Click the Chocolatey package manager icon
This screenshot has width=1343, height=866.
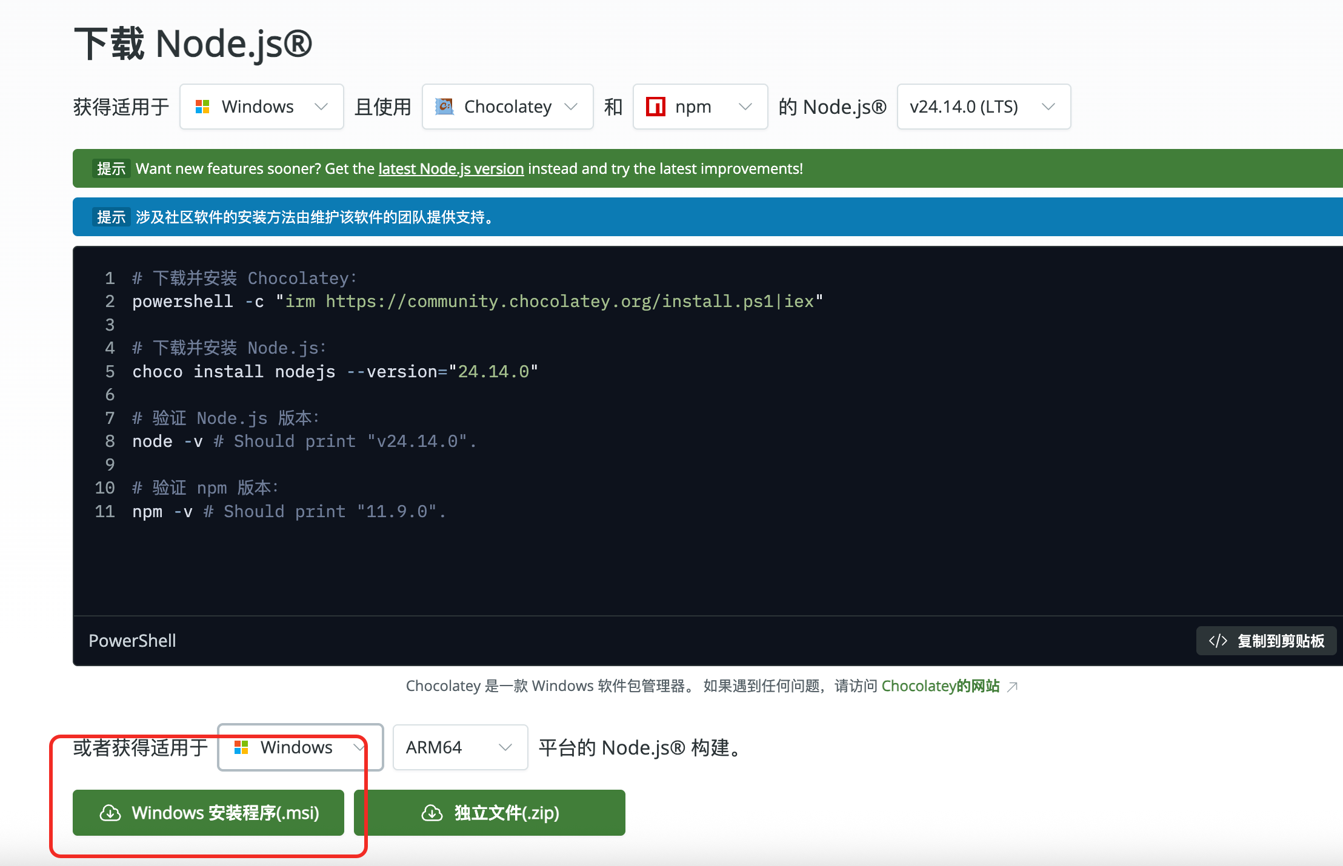click(445, 107)
